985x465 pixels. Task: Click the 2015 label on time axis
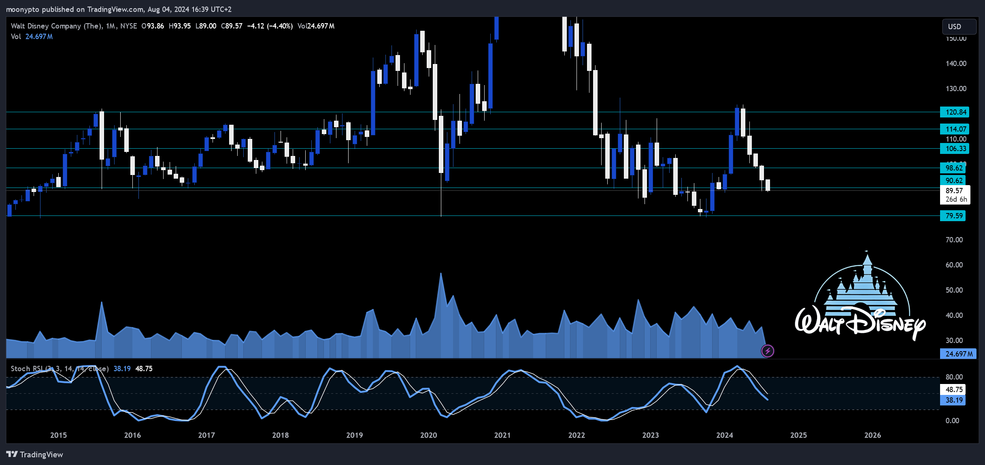click(x=58, y=435)
